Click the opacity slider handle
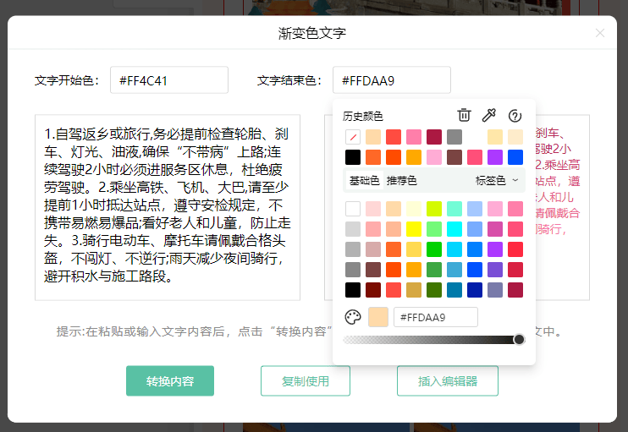 coord(519,339)
